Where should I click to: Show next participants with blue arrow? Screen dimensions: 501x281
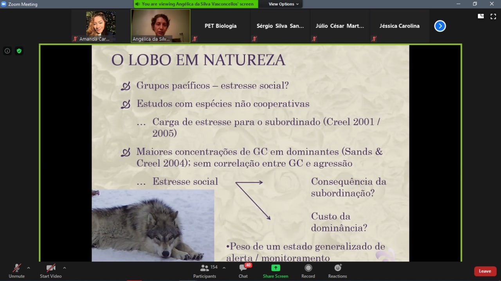click(440, 26)
